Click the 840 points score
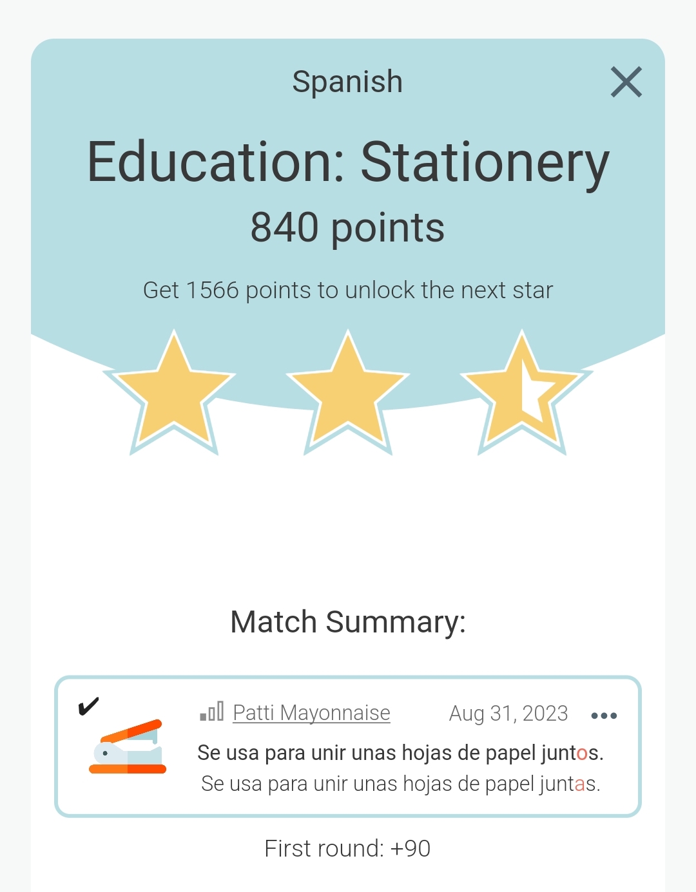Viewport: 696px width, 892px height. (x=348, y=228)
